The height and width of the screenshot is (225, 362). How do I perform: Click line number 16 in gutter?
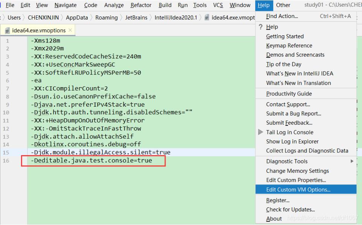pos(7,161)
